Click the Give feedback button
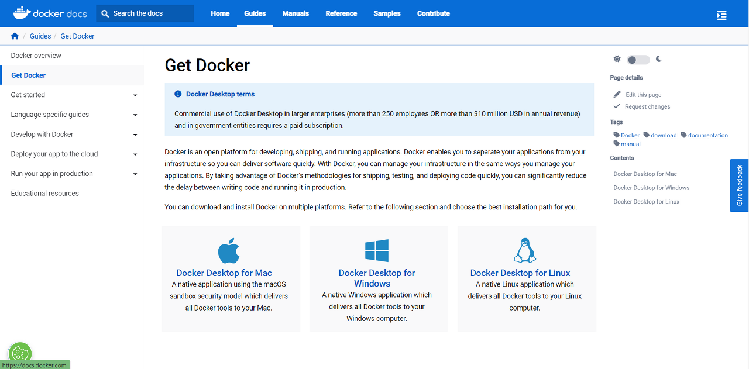 (x=739, y=185)
